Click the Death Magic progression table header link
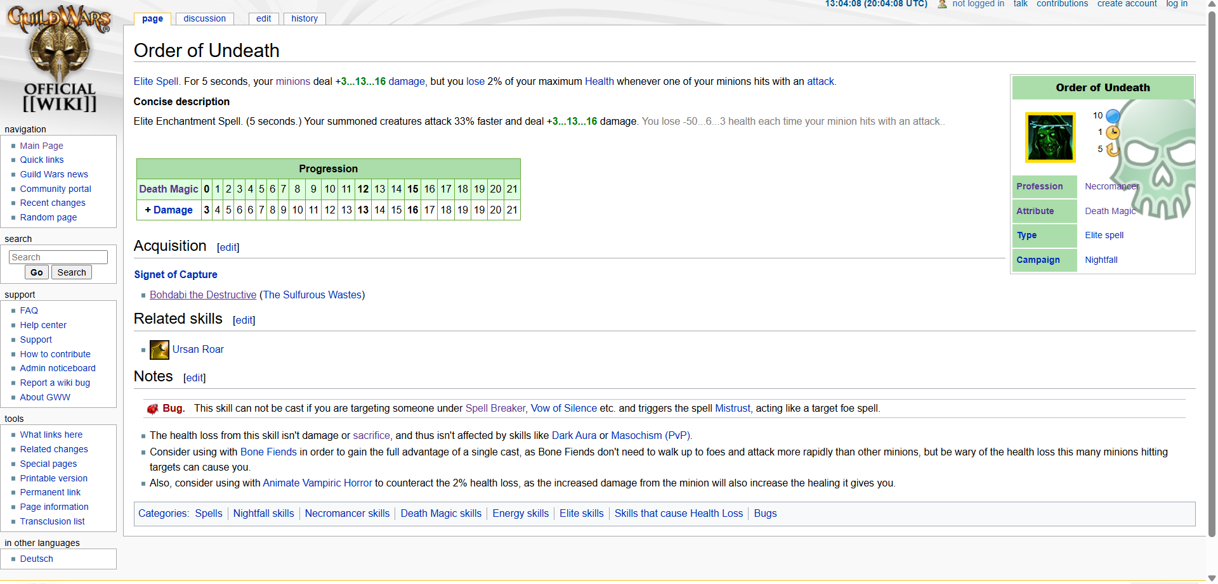The height and width of the screenshot is (584, 1218). tap(169, 189)
